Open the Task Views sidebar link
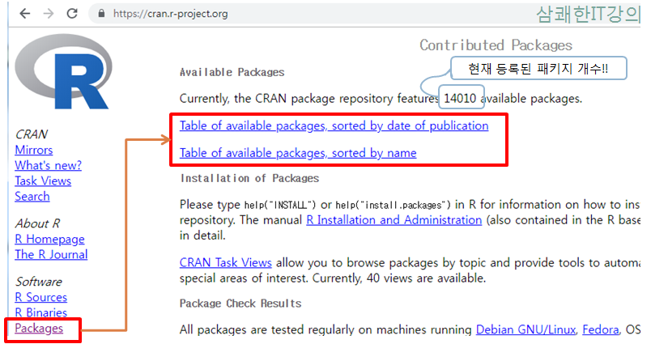Viewport: 651px width, 344px height. click(43, 181)
